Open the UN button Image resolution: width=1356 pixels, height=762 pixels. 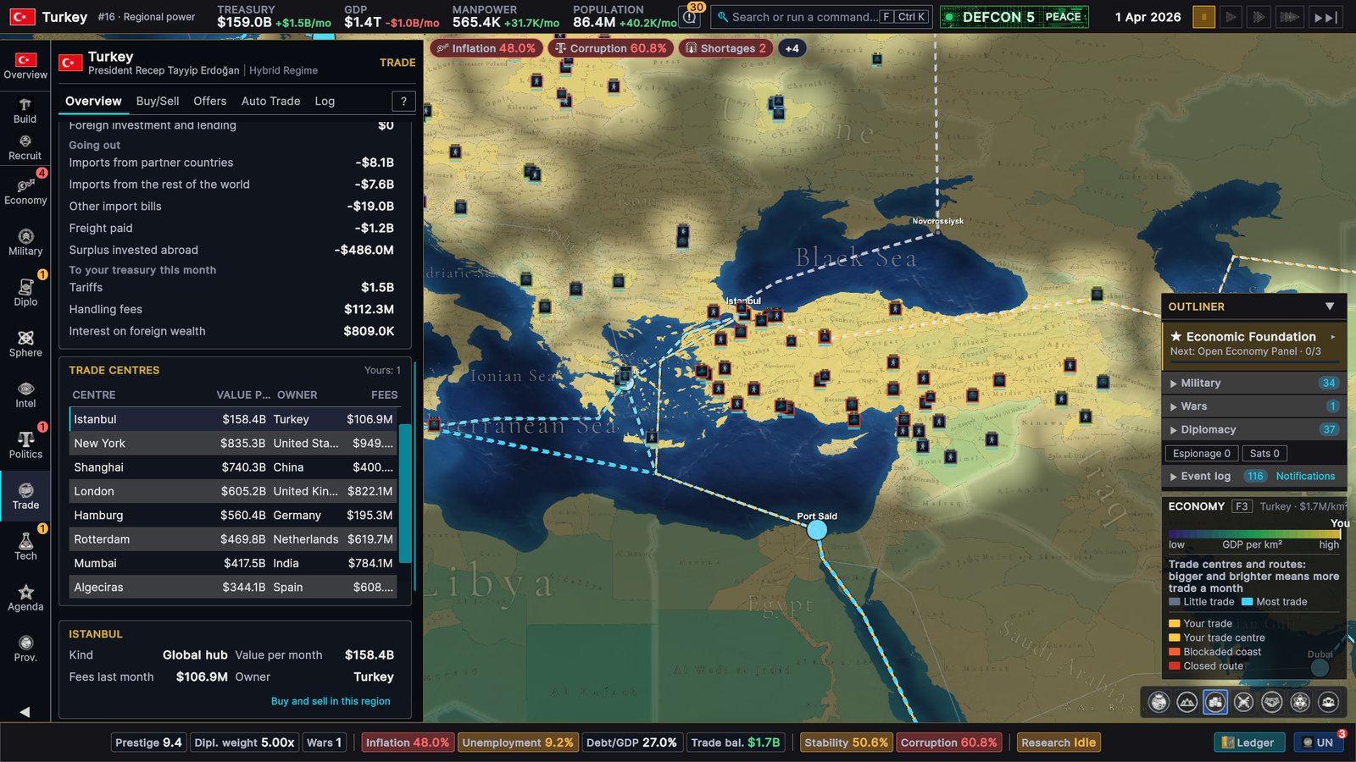coord(1319,743)
